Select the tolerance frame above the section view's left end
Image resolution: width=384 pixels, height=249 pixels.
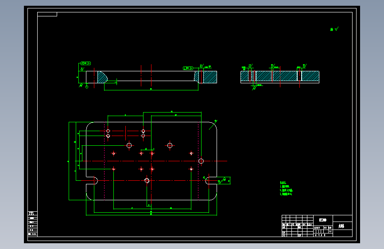click(x=86, y=63)
